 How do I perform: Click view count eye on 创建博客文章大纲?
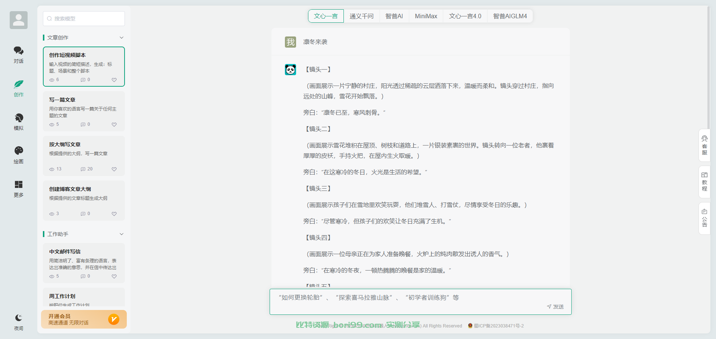tap(52, 214)
